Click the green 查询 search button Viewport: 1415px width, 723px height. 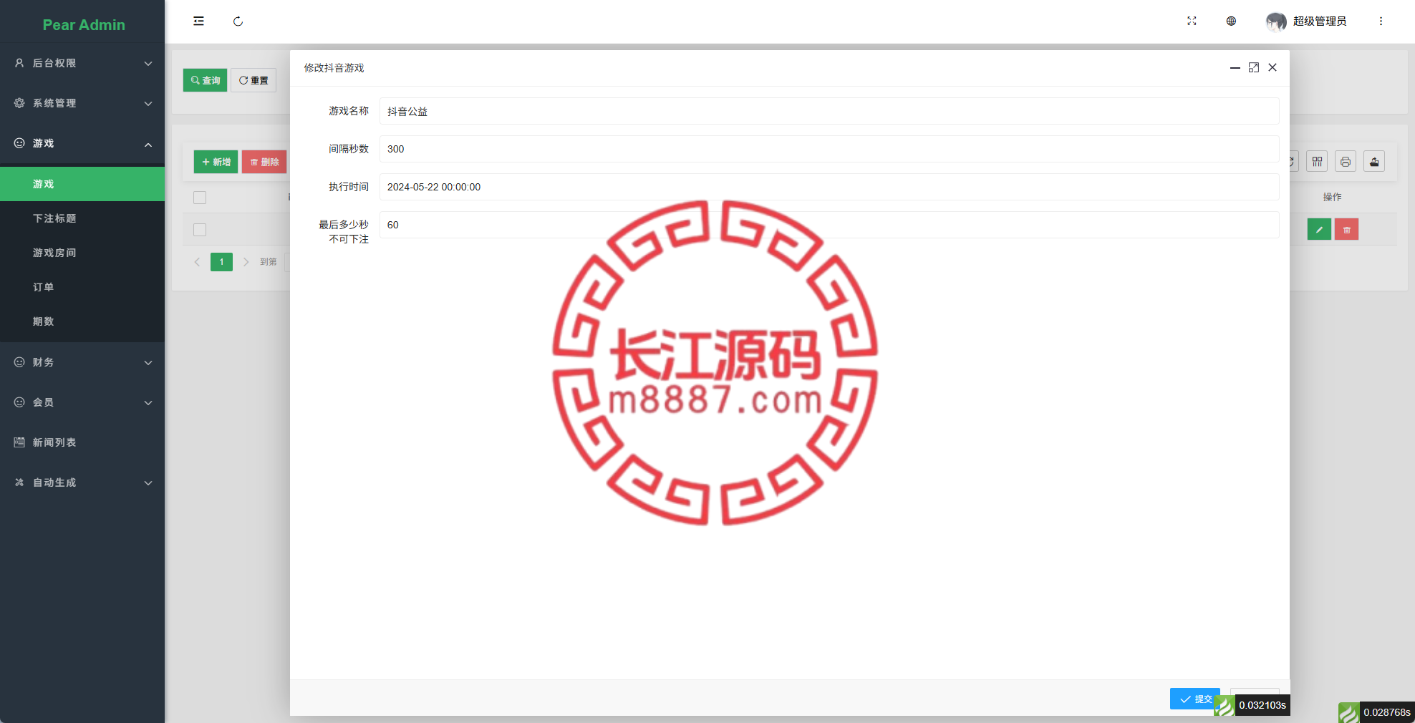pos(206,80)
